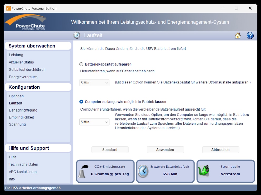This screenshot has height=195, width=261.
Task: Open Technische Daten
Action: 23,164
